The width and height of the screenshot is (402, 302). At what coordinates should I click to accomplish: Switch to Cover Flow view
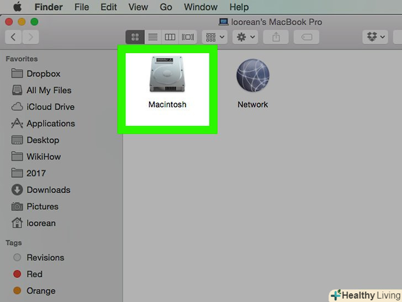pos(188,37)
